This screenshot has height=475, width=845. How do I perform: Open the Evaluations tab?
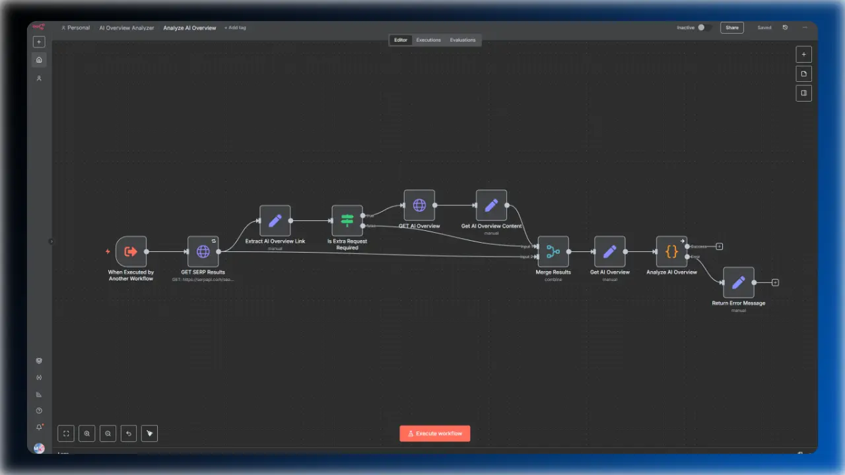462,40
